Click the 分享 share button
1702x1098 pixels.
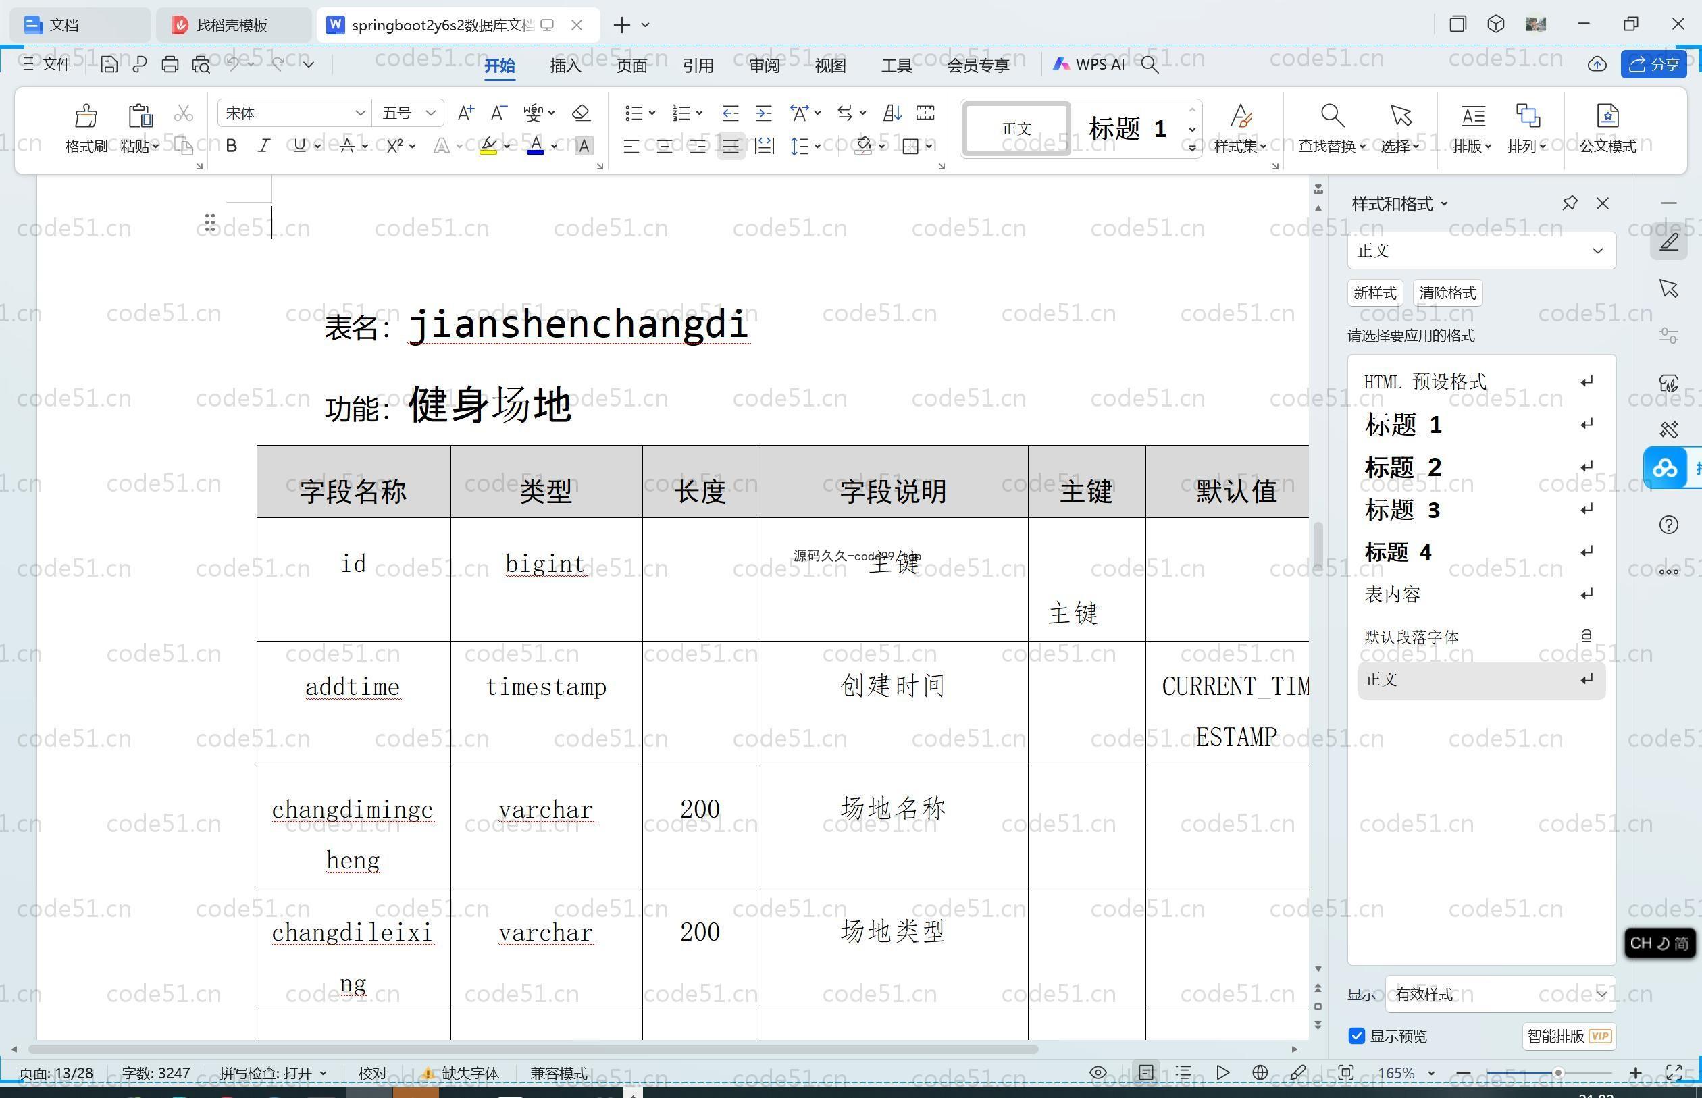click(x=1653, y=65)
